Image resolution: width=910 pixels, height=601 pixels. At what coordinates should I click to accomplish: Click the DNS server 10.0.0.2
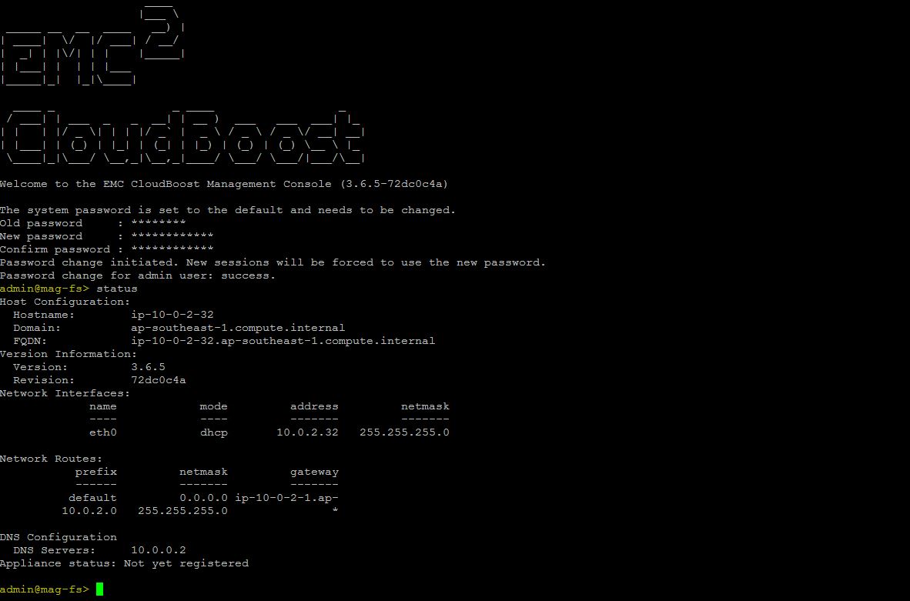point(159,550)
